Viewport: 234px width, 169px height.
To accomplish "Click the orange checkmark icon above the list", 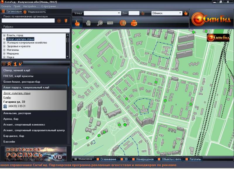I will point(20,64).
